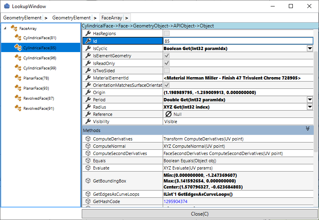The width and height of the screenshot is (319, 220).
Task: Click wrench icon beside MaterialElementId
Action: pyautogui.click(x=88, y=78)
